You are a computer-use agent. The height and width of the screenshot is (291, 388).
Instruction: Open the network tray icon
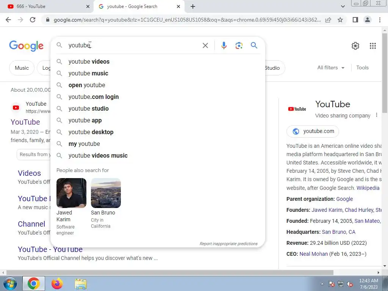tap(341, 284)
